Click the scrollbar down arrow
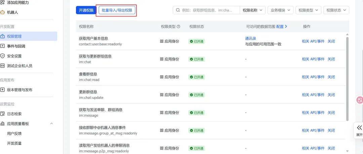The height and width of the screenshot is (154, 363). 347,151
